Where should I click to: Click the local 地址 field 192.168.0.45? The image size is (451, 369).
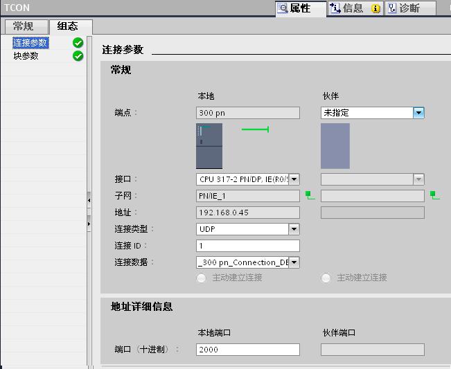pyautogui.click(x=247, y=213)
